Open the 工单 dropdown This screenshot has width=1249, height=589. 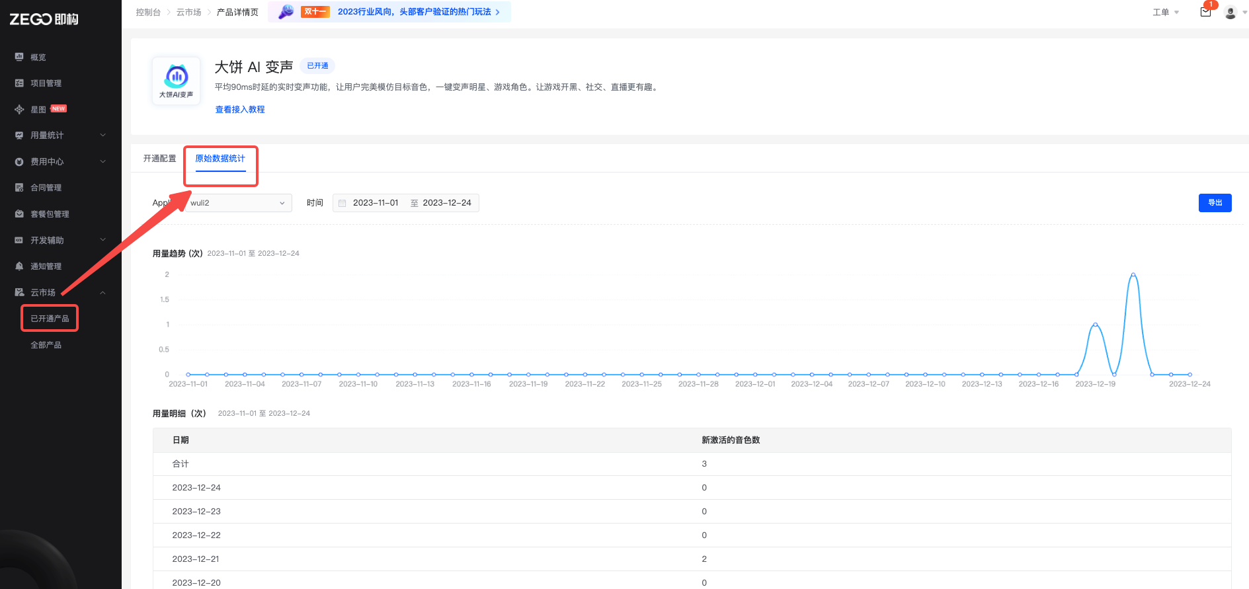pyautogui.click(x=1166, y=13)
